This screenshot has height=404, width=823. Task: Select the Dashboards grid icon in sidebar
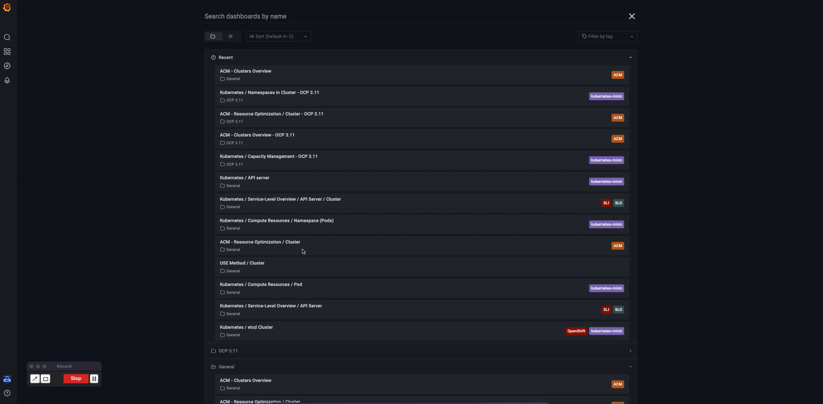(7, 51)
